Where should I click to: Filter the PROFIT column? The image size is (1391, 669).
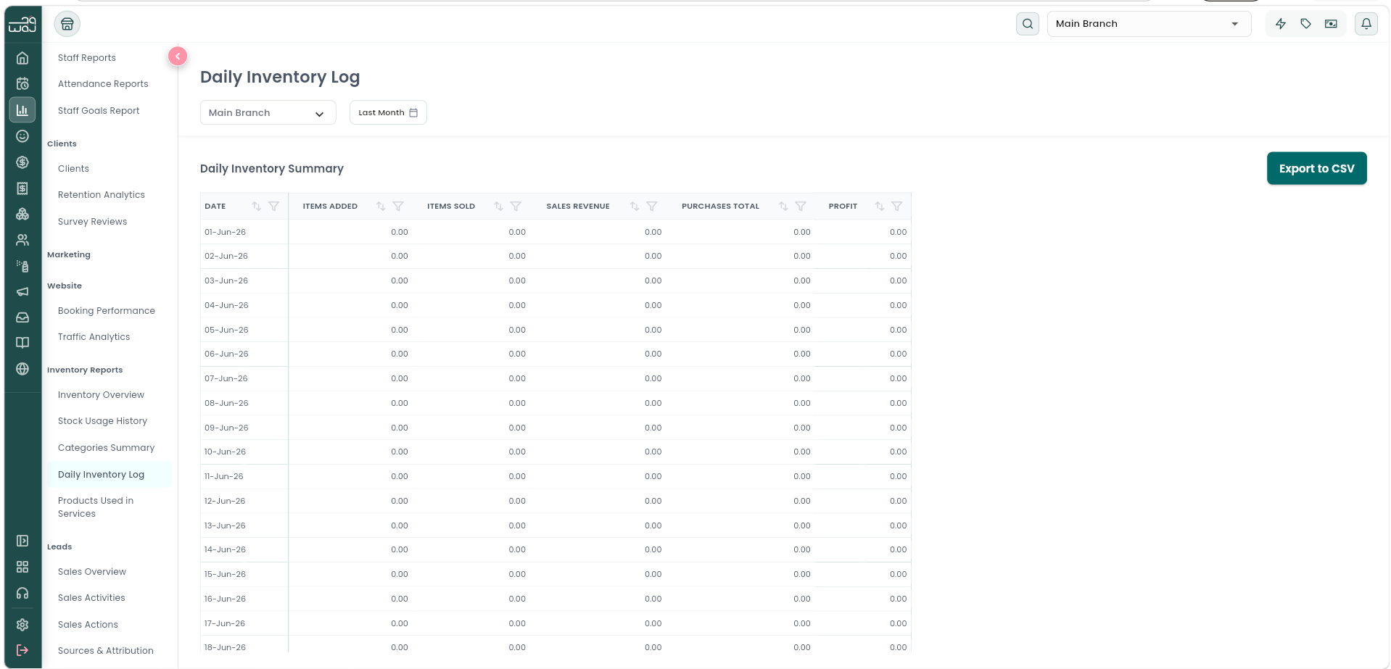[x=897, y=207]
